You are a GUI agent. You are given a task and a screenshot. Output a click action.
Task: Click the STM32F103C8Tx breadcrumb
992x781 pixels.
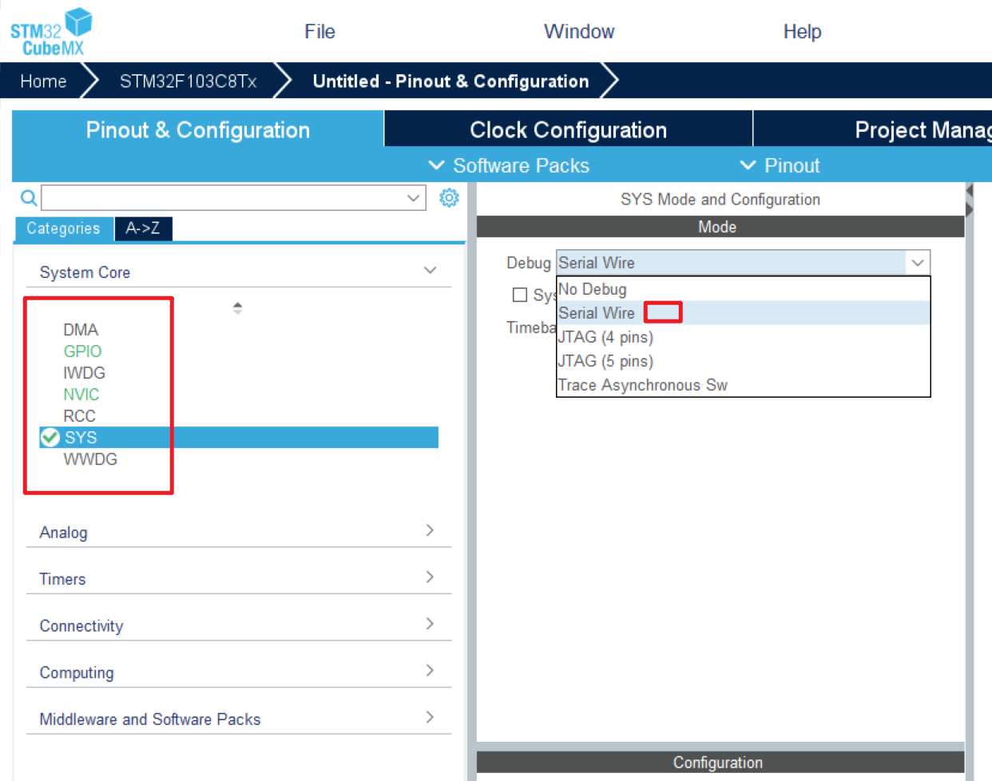pyautogui.click(x=188, y=81)
